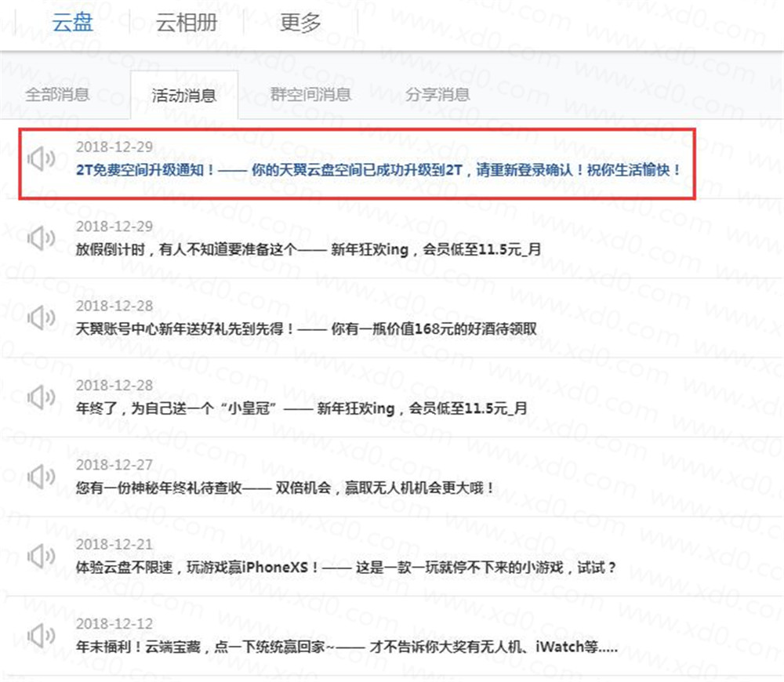
Task: Open the 放假倒计时，有人不知道要准备这个 message
Action: [x=308, y=249]
